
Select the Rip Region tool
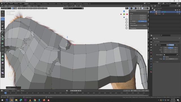click(x=3, y=76)
